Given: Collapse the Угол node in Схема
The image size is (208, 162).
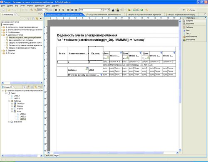Looking at the screenshot, I should (12, 111).
